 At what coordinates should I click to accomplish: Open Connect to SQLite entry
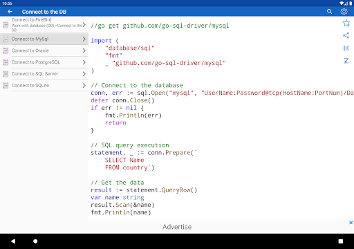click(44, 86)
